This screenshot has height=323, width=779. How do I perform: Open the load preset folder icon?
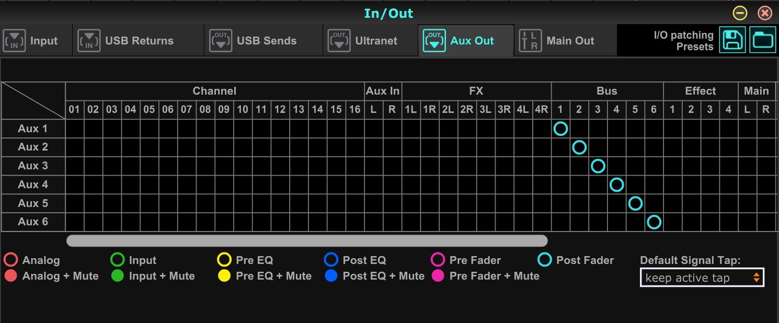point(763,40)
